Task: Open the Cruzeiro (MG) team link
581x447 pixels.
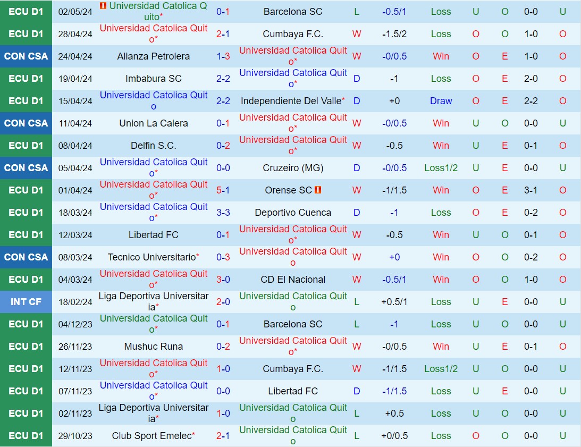Action: click(293, 168)
